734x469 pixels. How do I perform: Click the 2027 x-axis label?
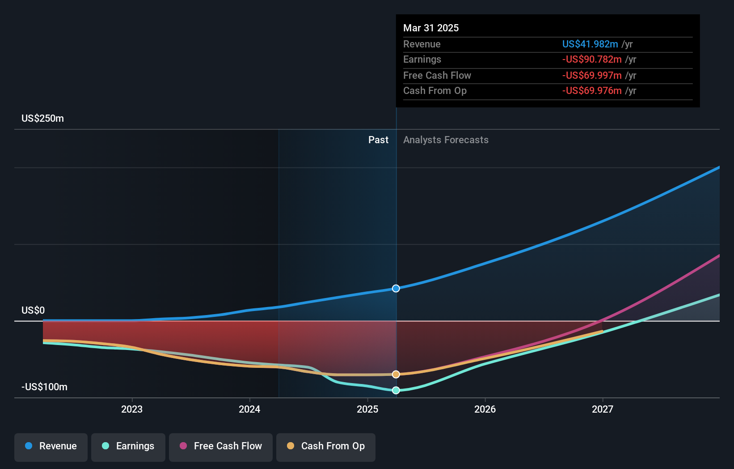pyautogui.click(x=603, y=409)
